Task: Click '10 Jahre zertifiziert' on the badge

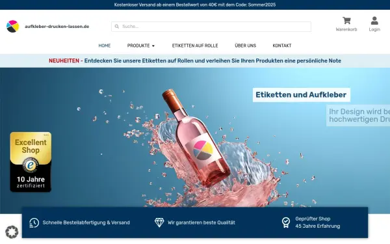Action: (31, 182)
